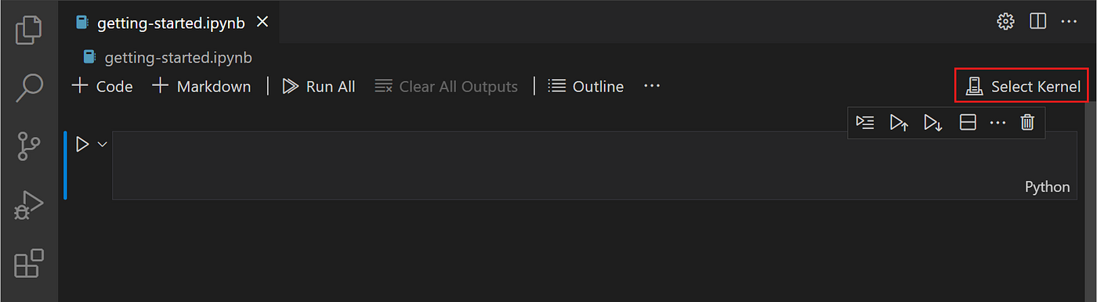Run cell by line icon in cell toolbar
This screenshot has width=1097, height=302.
click(865, 123)
